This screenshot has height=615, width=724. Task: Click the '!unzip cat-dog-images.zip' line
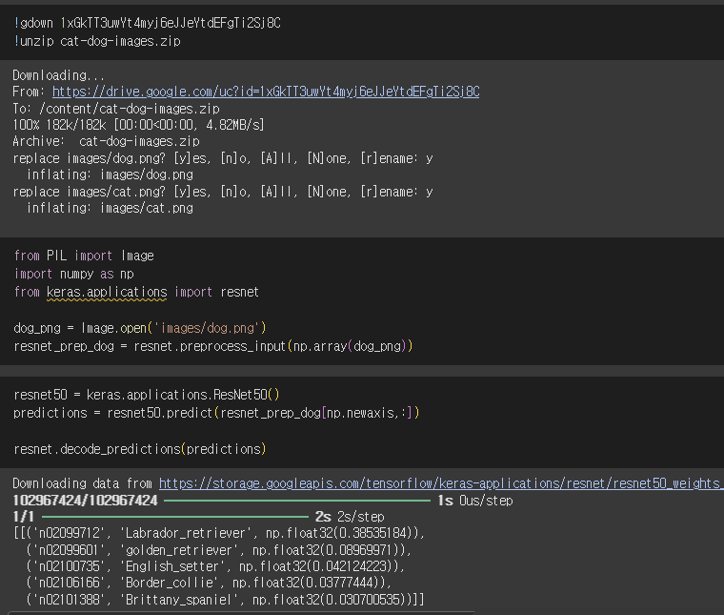click(97, 41)
